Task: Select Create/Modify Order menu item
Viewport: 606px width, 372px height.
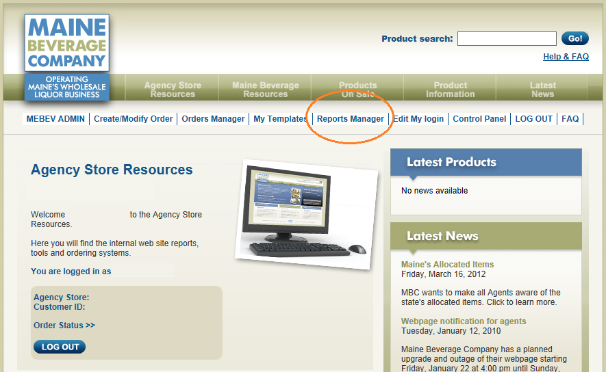Action: pos(133,119)
